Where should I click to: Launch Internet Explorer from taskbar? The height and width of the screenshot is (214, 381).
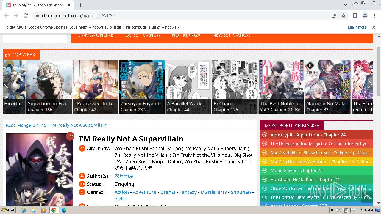click(24, 210)
